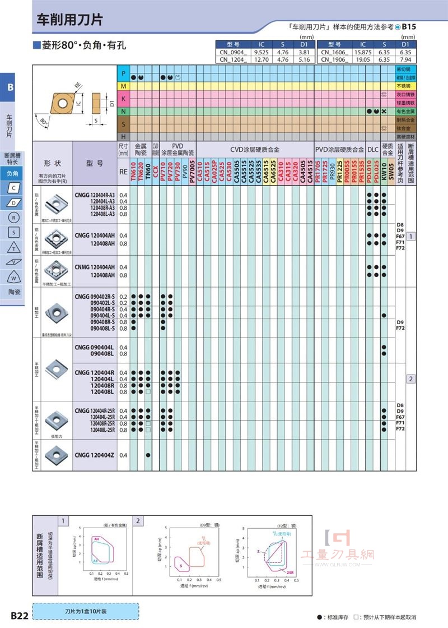Click the CN_0904_ row in size table

[x=265, y=52]
